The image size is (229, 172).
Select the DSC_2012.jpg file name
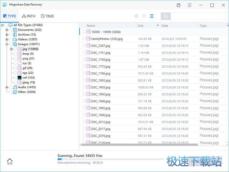pos(101,122)
